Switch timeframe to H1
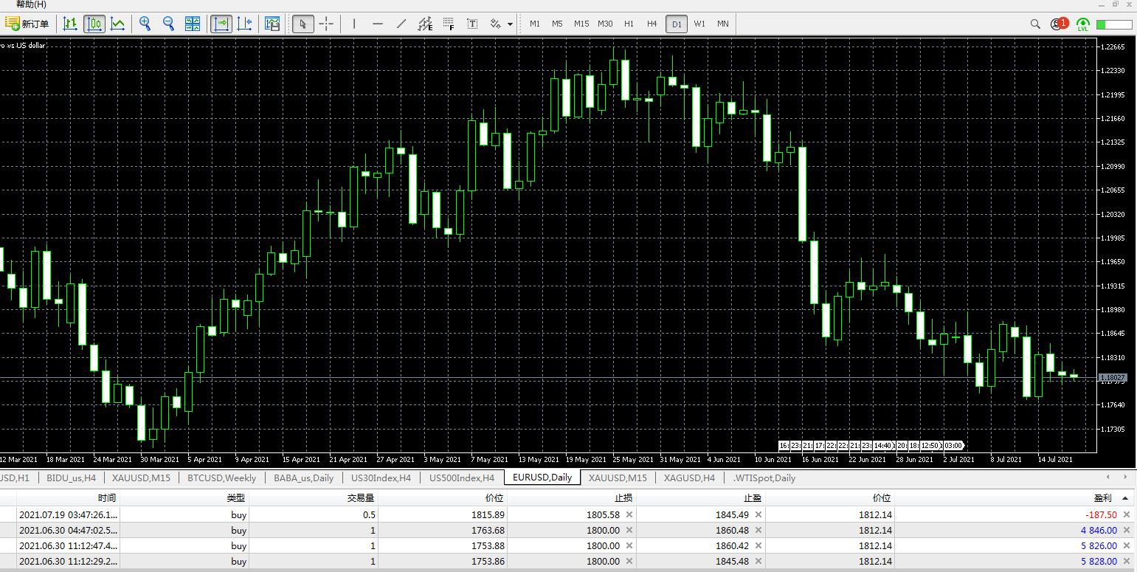This screenshot has height=572, width=1137. (x=629, y=24)
